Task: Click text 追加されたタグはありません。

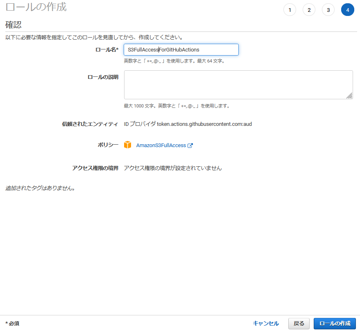Action: 40,188
